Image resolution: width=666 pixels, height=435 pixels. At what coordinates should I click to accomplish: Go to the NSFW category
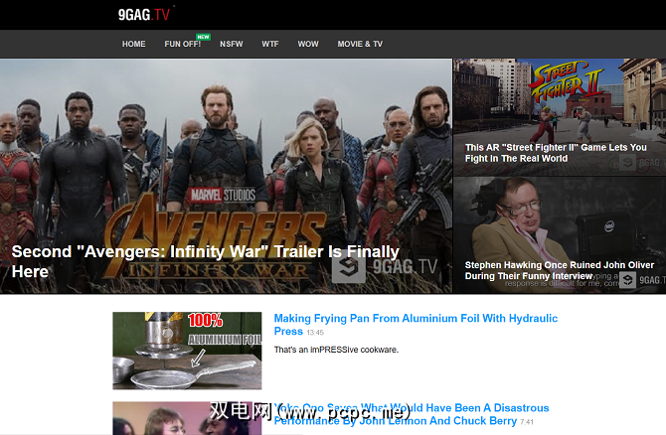[231, 44]
